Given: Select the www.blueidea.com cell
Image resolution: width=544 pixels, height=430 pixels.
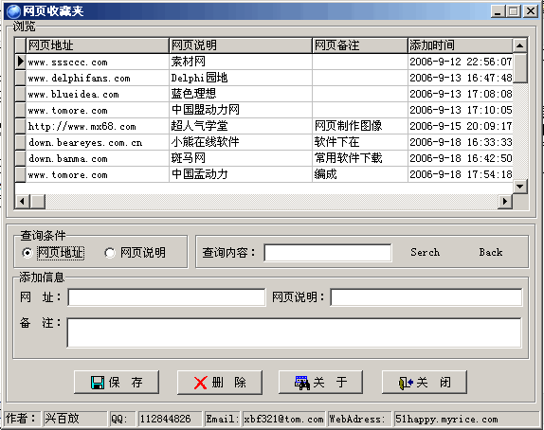Looking at the screenshot, I should (98, 94).
